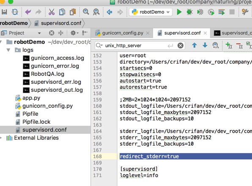Click the Undo arrow icon
Screen dimensions: 252x186
[28, 12]
